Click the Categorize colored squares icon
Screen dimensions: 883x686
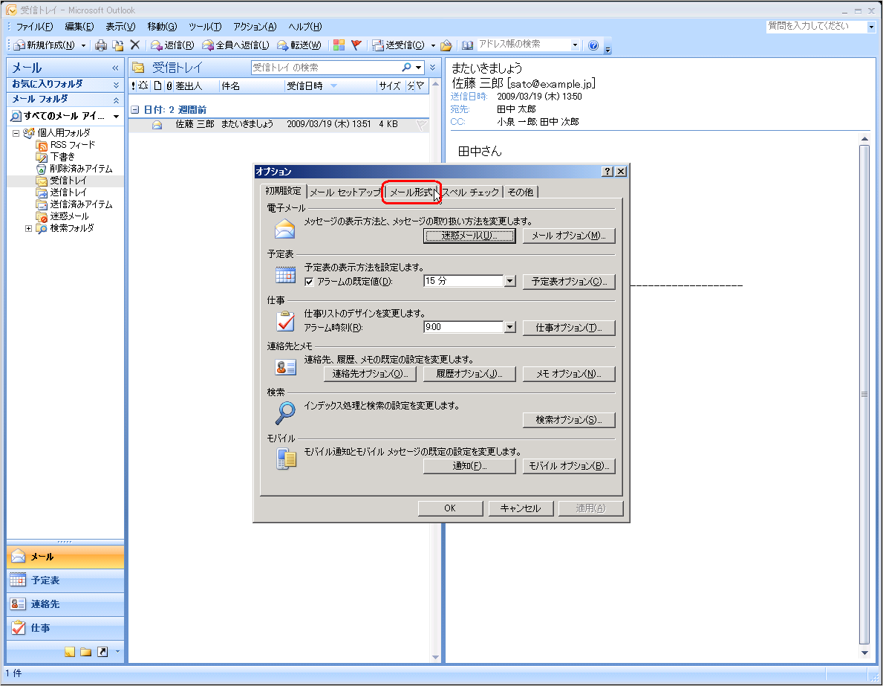pos(339,45)
